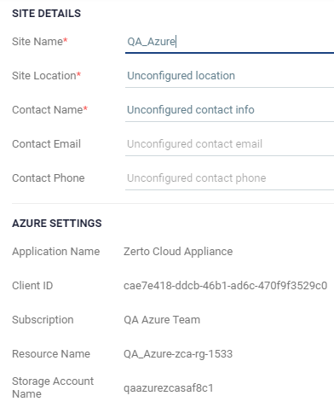This screenshot has width=334, height=419.
Task: Click the SITE DETAILS section heading
Action: (46, 14)
